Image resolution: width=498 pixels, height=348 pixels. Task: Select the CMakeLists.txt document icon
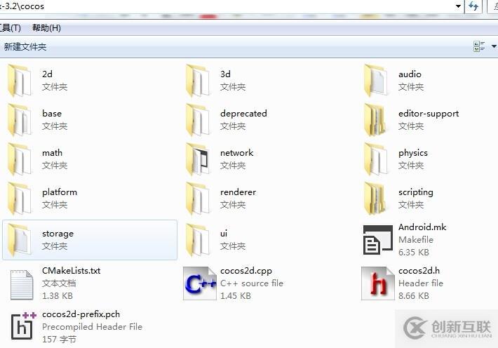click(22, 285)
